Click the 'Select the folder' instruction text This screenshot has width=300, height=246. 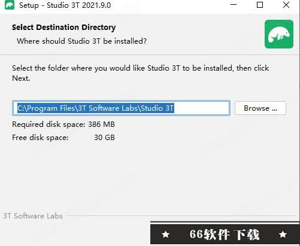tap(140, 73)
